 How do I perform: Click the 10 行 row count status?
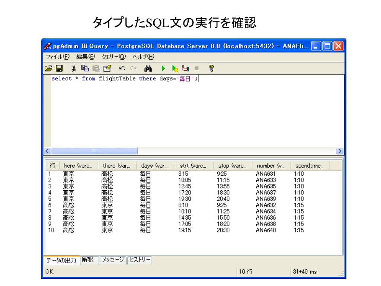(246, 271)
